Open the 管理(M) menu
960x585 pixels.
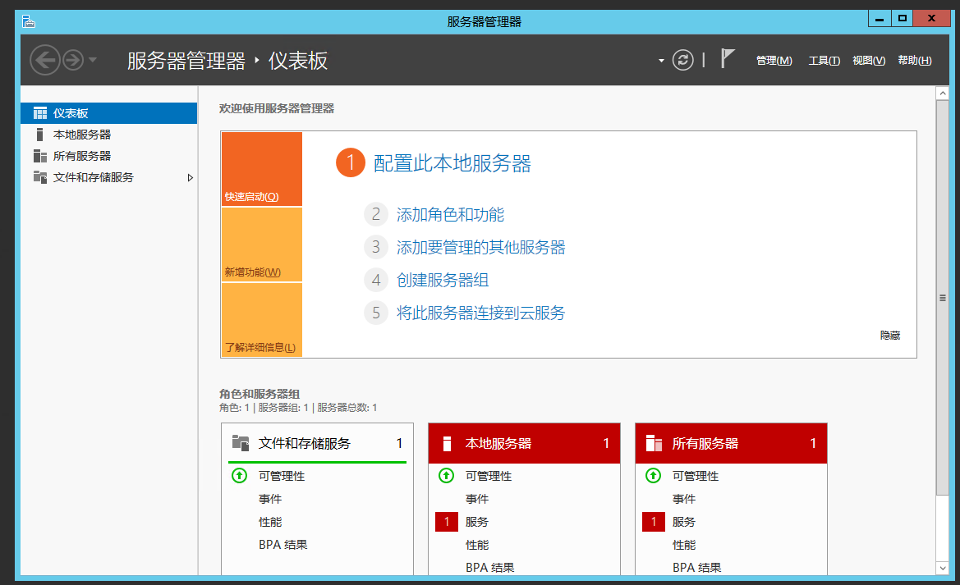774,61
